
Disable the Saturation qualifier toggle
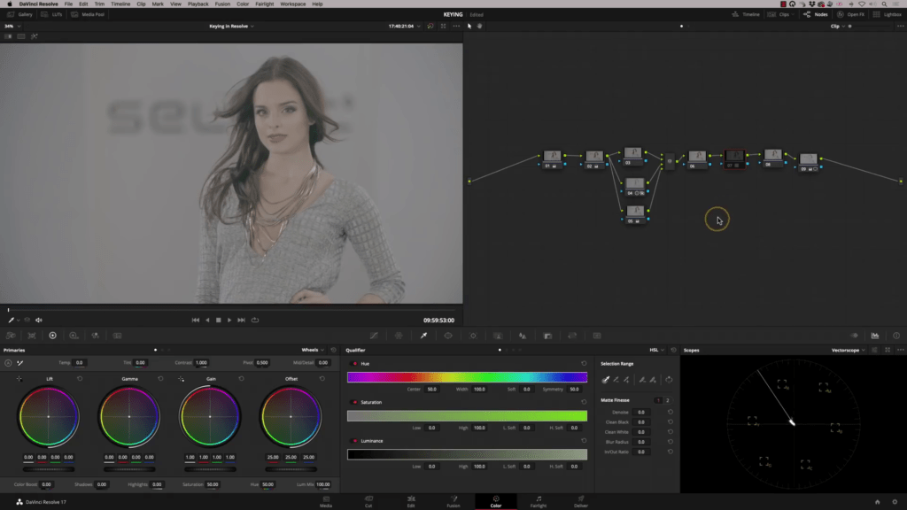click(355, 402)
